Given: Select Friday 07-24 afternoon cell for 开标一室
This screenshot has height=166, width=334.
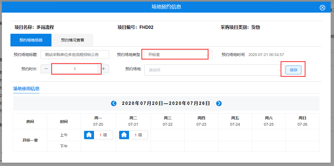Looking at the screenshot, I should (235, 146).
